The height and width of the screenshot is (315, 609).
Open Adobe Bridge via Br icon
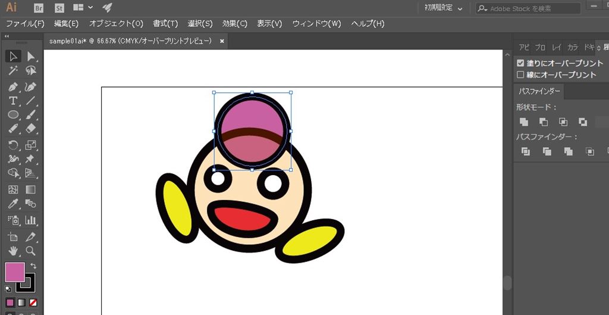(39, 8)
